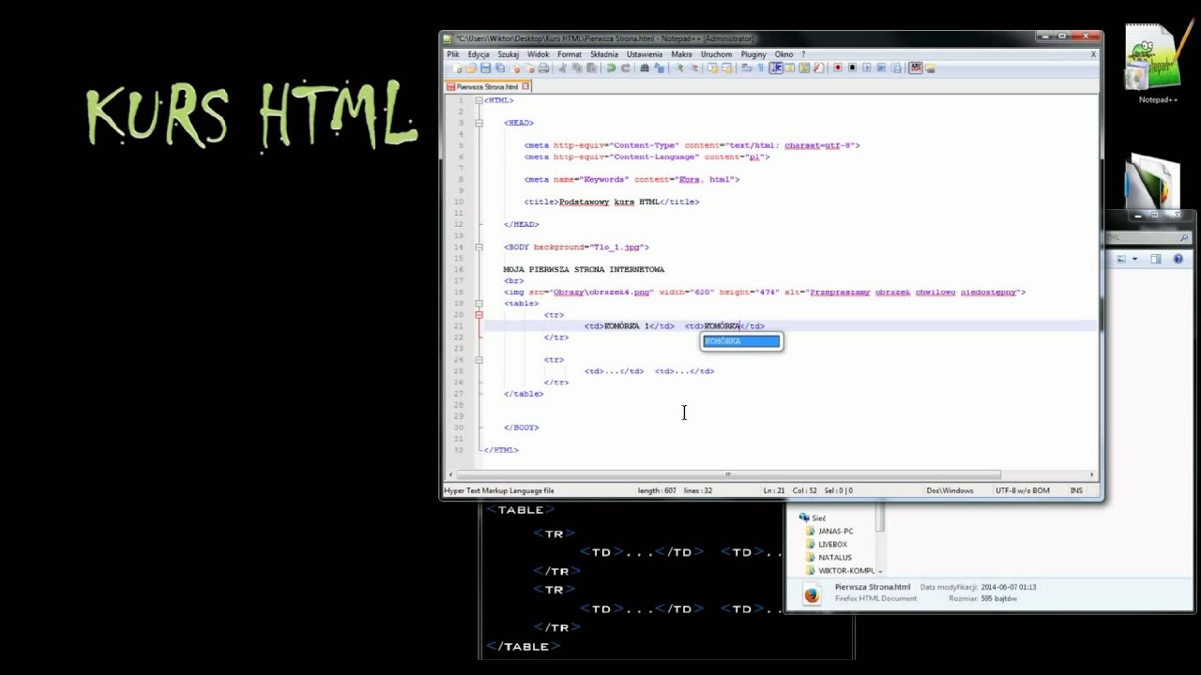Create a new document with the New icon
Image resolution: width=1201 pixels, height=675 pixels.
[x=457, y=67]
